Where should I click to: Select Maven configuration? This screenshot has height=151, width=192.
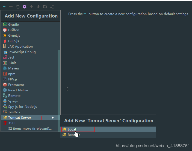pyautogui.click(x=30, y=68)
